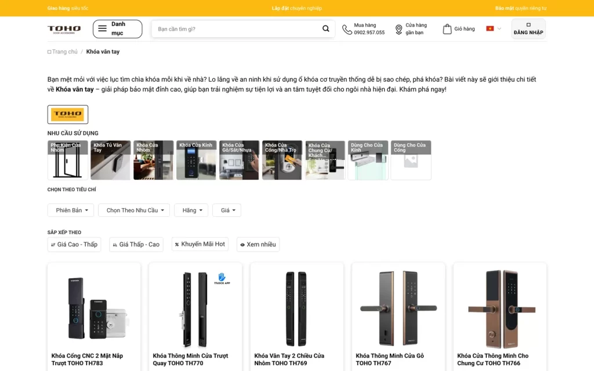Sort by Giá Thấp - Cao

click(136, 245)
